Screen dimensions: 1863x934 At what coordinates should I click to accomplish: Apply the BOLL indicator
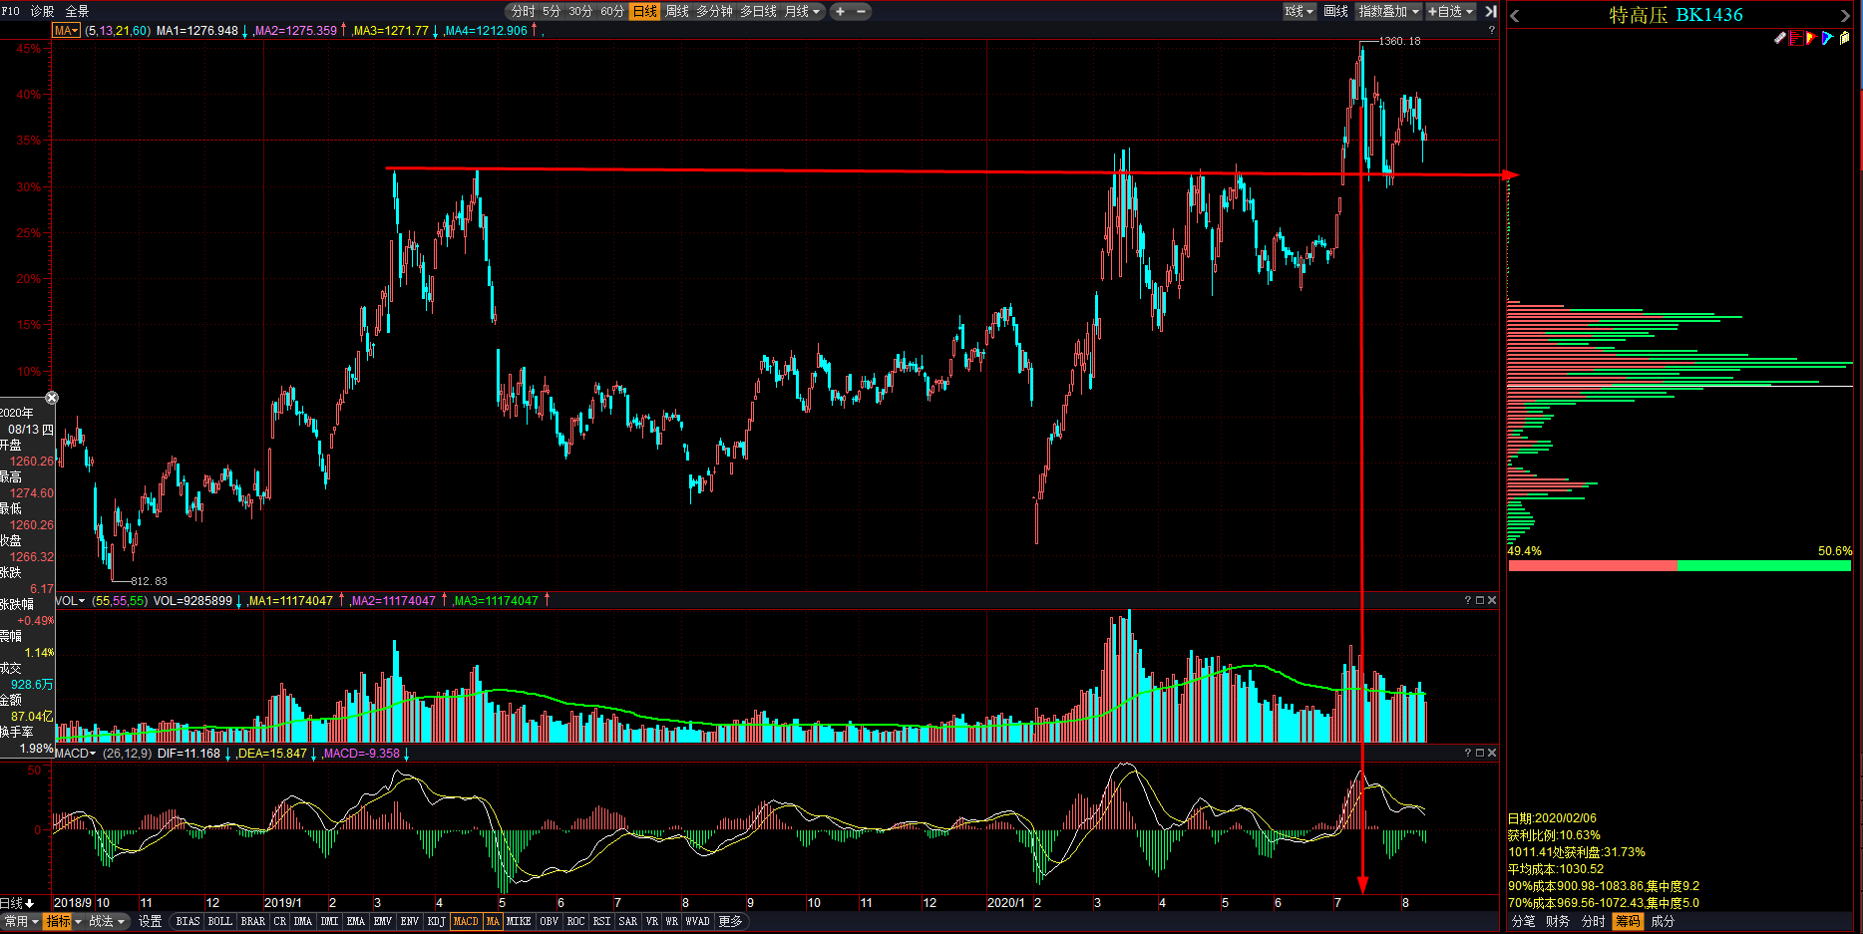pos(219,921)
